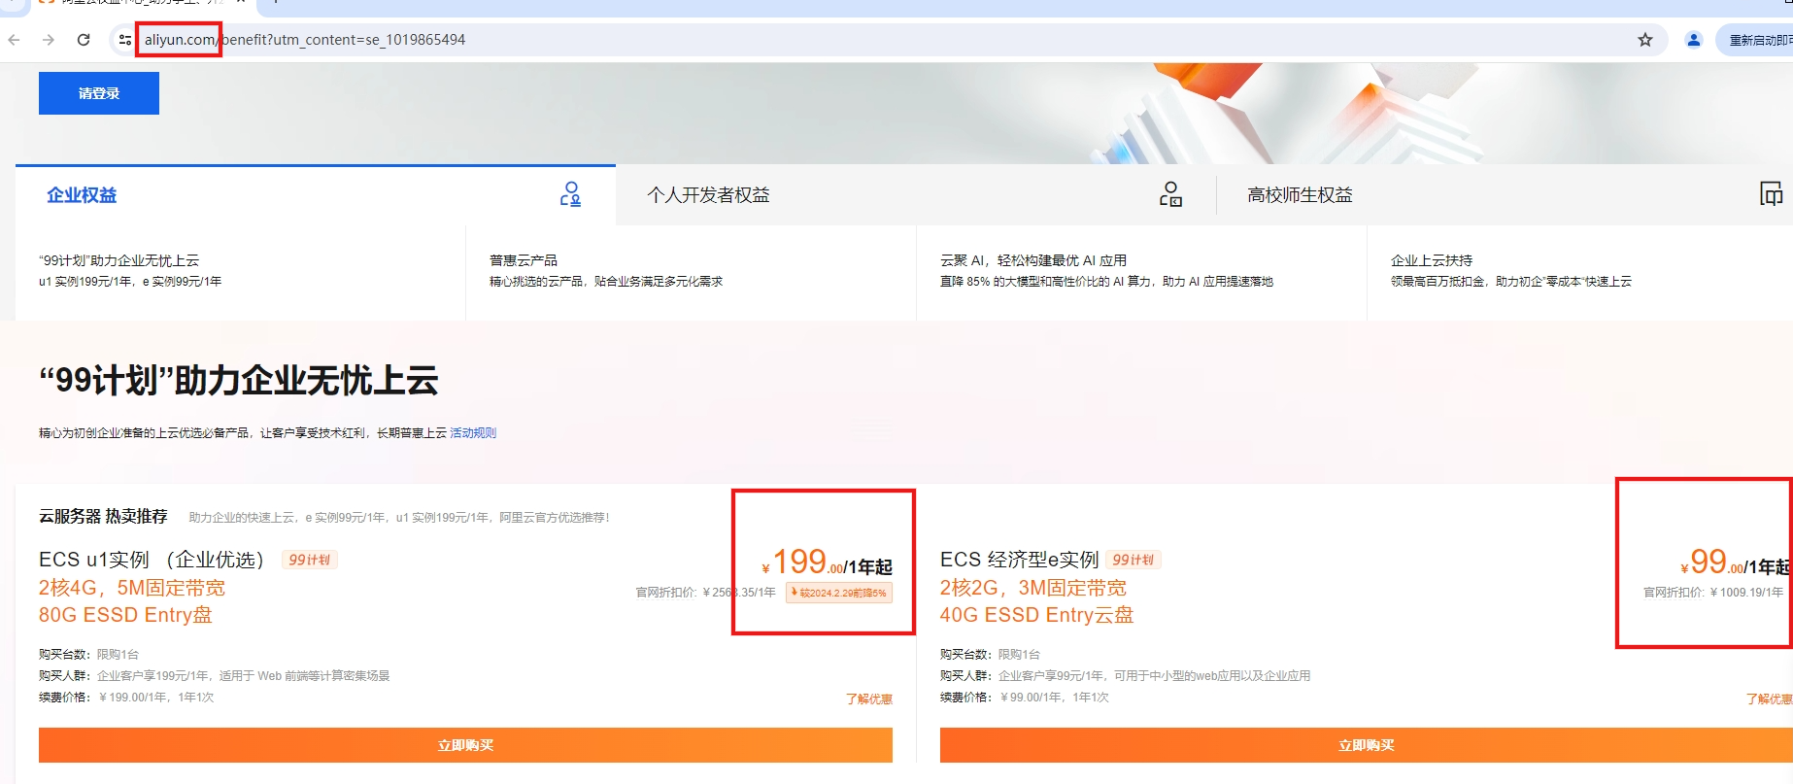1793x784 pixels.
Task: Open the 企业上云扶持 sub-section
Action: [x=1580, y=271]
